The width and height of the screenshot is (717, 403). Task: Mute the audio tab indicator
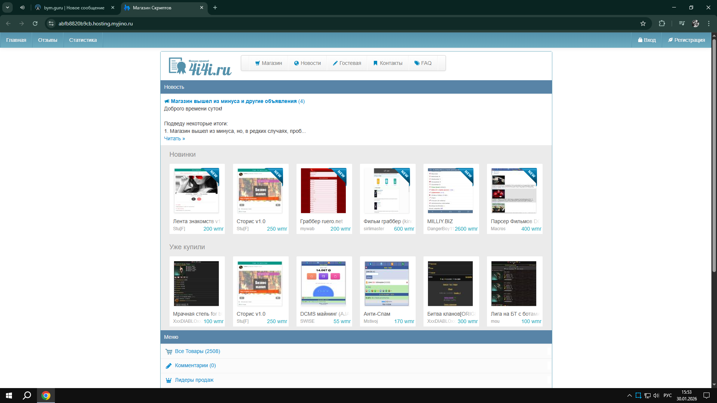coord(22,7)
